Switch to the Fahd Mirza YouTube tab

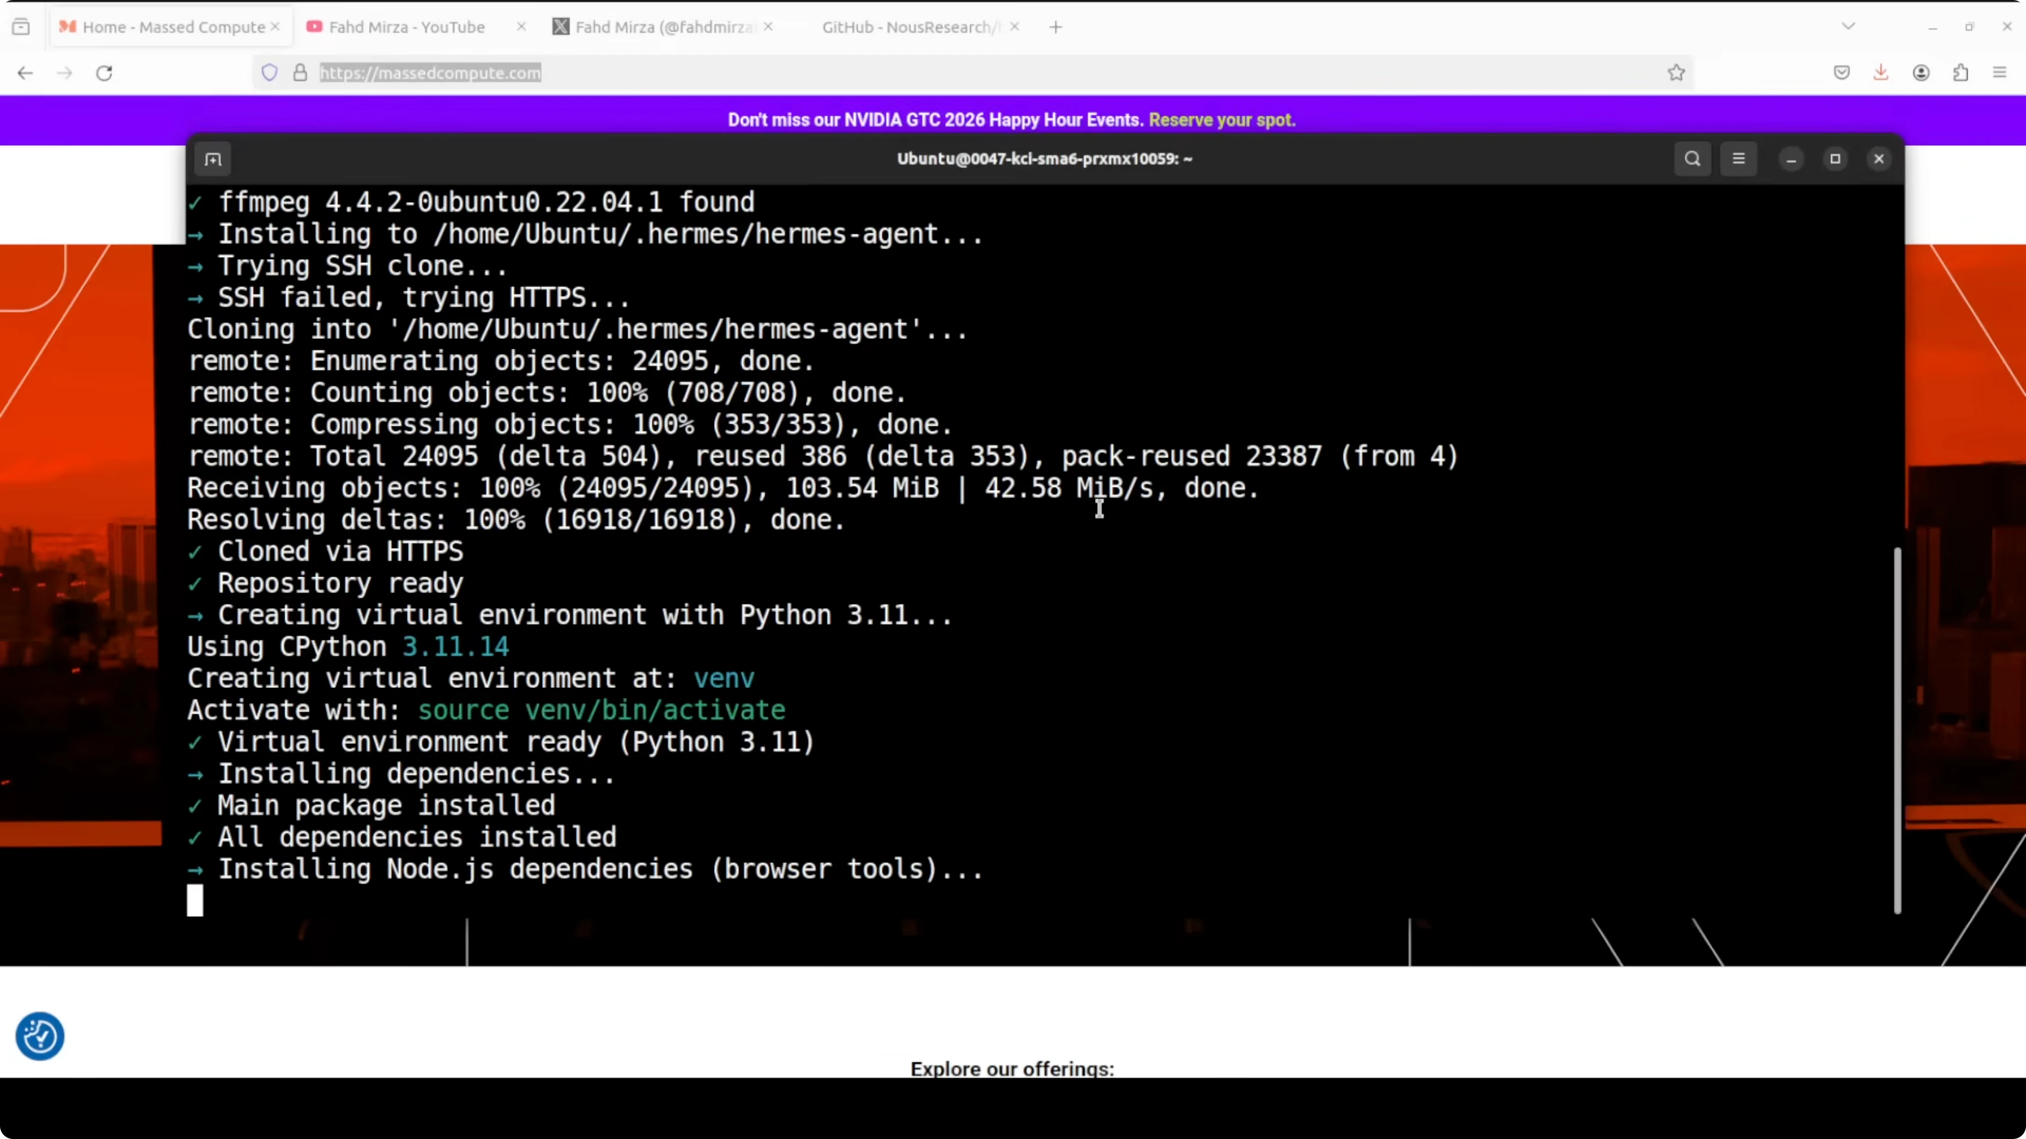tap(407, 27)
